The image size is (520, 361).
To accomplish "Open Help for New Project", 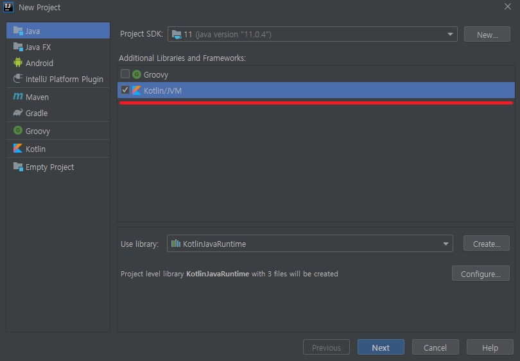I will click(x=490, y=347).
